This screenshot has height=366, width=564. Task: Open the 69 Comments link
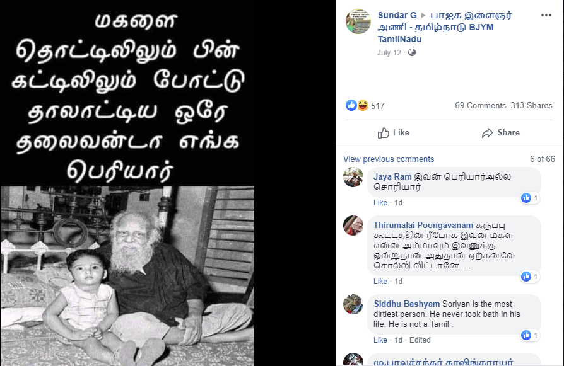point(480,106)
